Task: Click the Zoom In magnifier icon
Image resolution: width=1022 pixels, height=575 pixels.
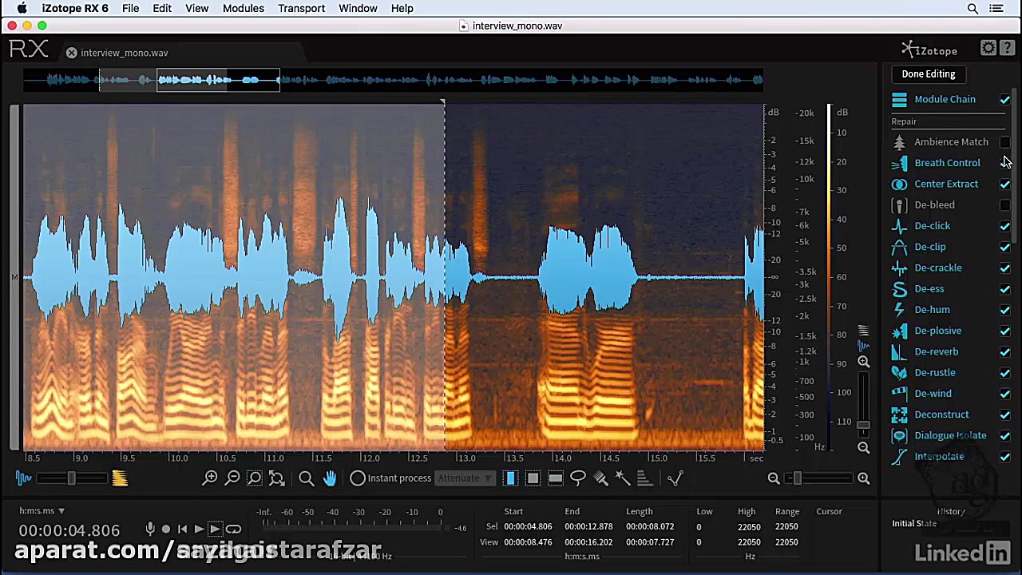Action: (x=210, y=478)
